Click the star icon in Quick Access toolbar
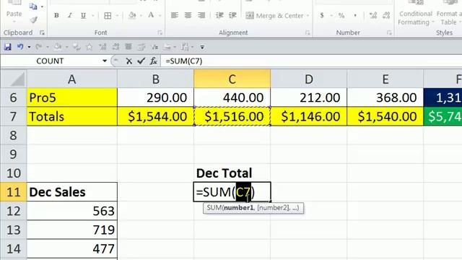This screenshot has height=260, width=462. (x=89, y=47)
